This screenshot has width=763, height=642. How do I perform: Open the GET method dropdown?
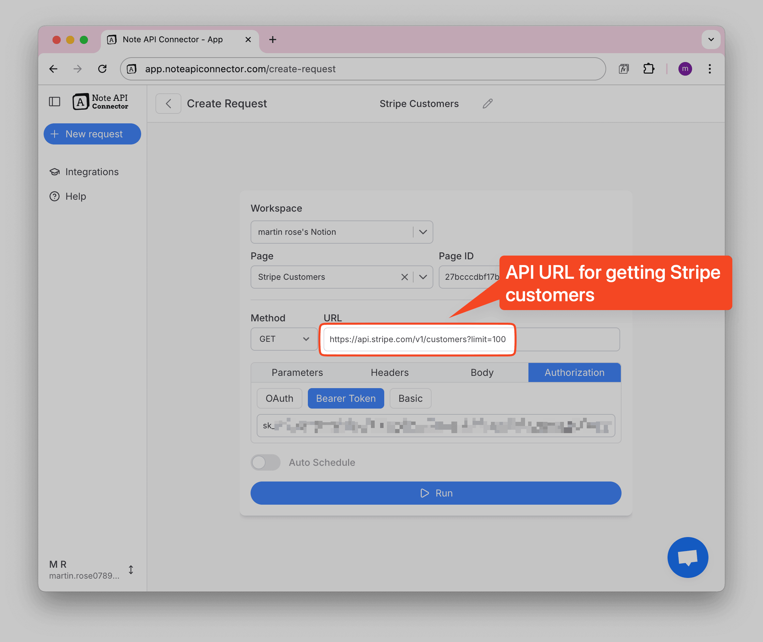pyautogui.click(x=284, y=339)
